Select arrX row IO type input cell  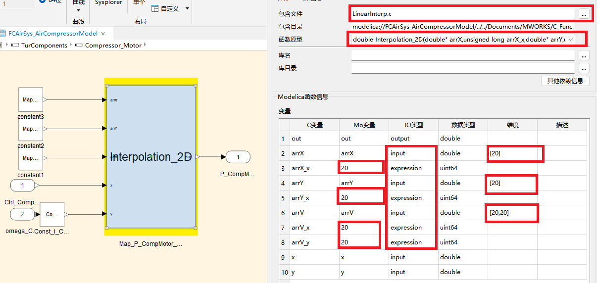coord(414,153)
